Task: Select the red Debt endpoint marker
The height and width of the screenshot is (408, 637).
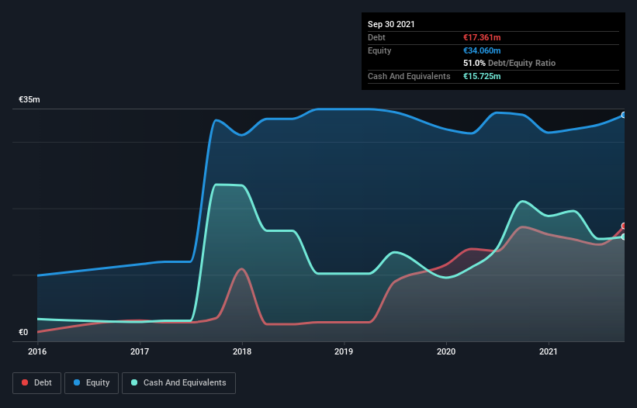Action: [624, 226]
